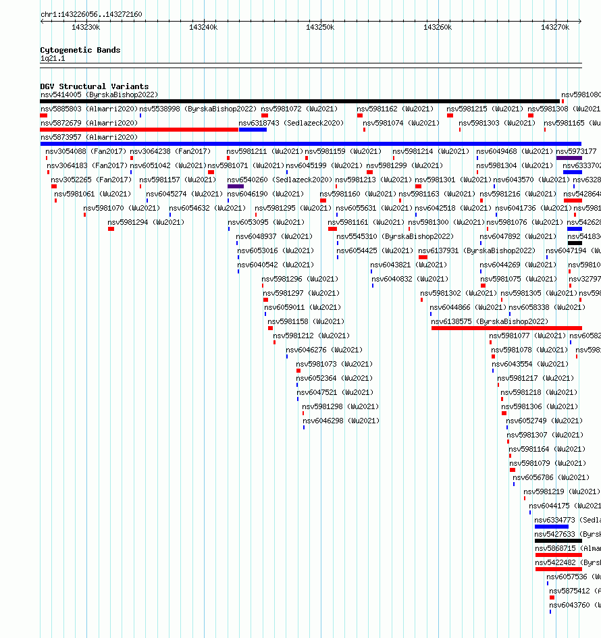
Task: Click variant nsv5981301 (Wu2021)
Action: pos(453,180)
